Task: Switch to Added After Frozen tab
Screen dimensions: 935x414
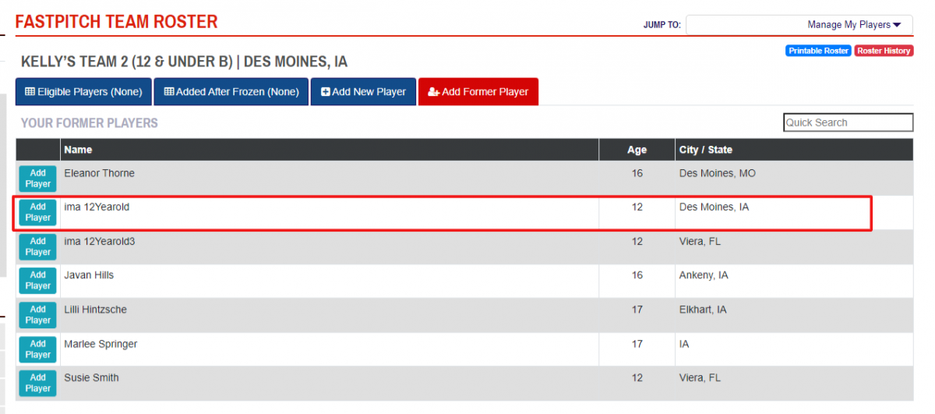Action: [x=231, y=92]
